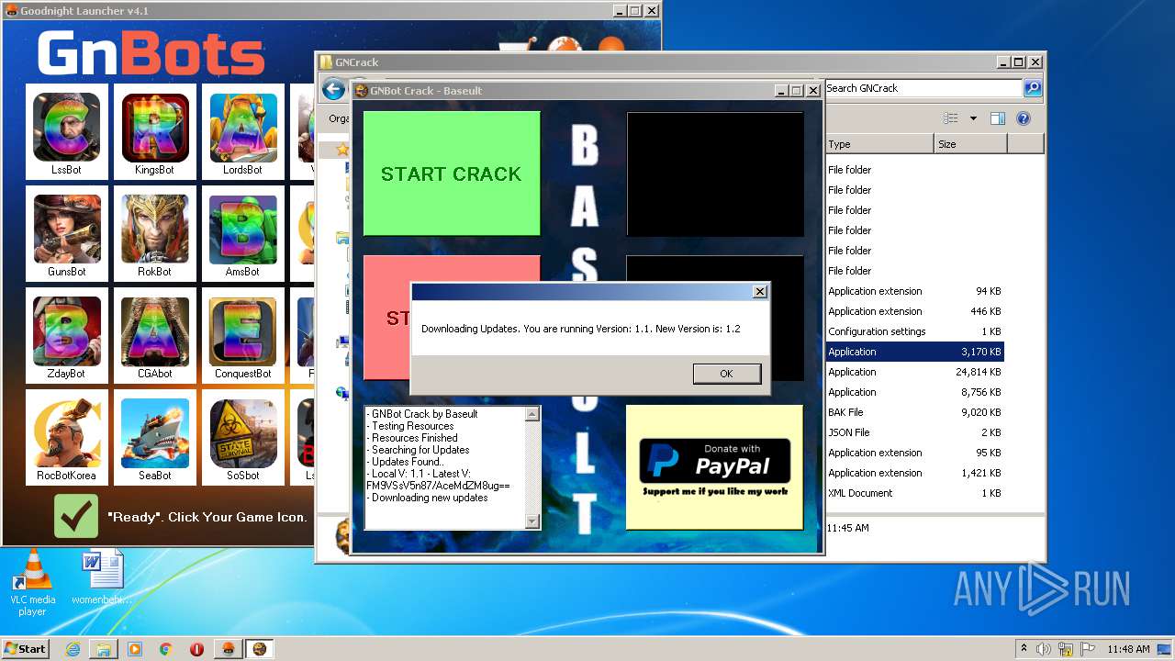
Task: Open the view options dropdown arrow
Action: 973,118
